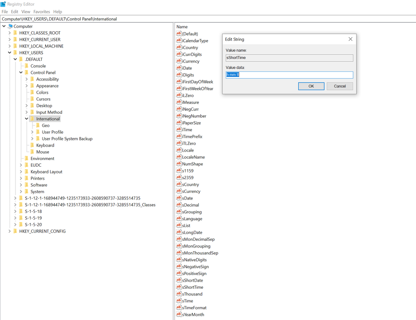
Task: Click the ab icon next to sDecimal
Action: pyautogui.click(x=179, y=205)
